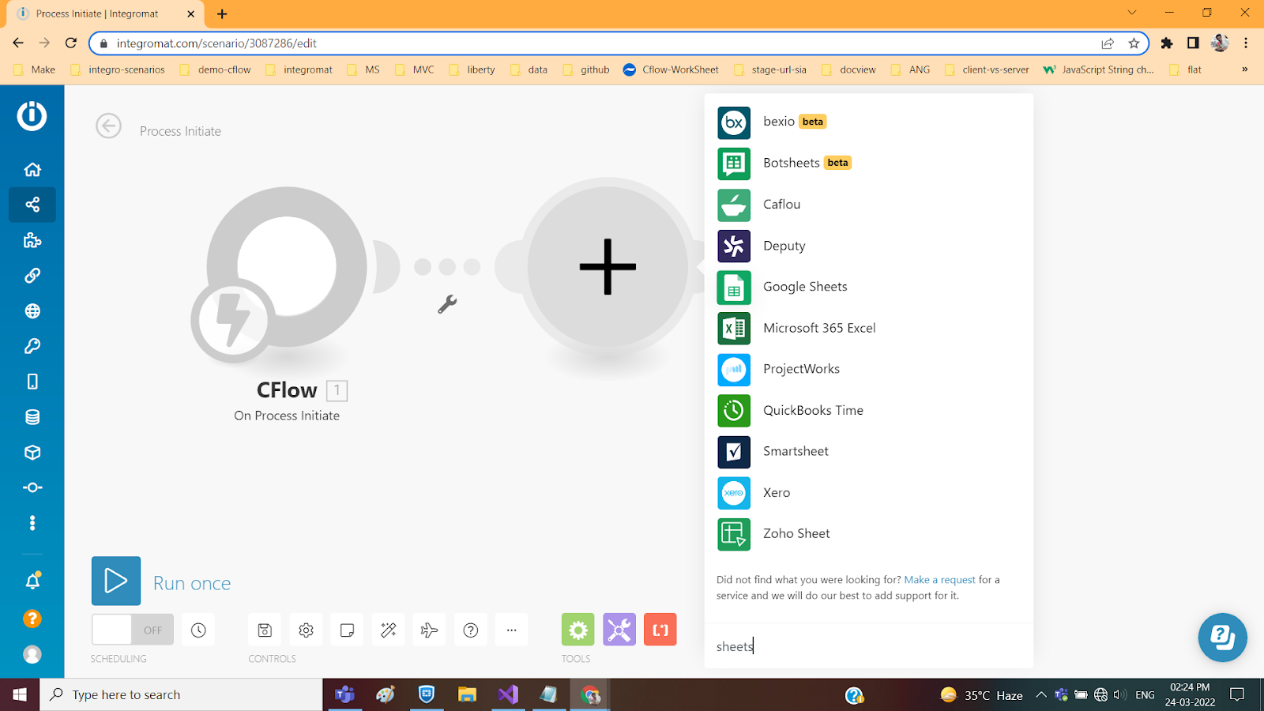
Task: Click the app search field containing sheets
Action: point(868,646)
